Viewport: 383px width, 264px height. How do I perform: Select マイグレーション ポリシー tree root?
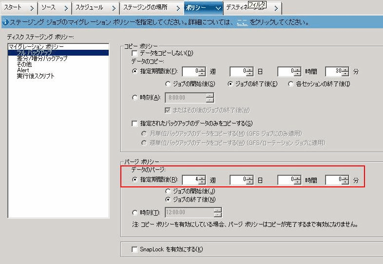(36, 46)
